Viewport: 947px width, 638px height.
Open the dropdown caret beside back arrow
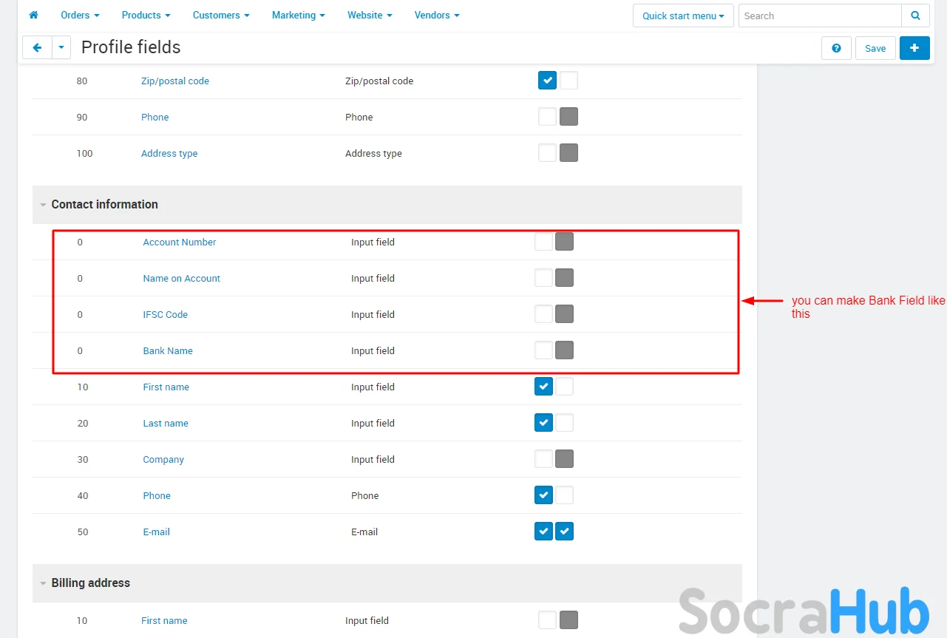(61, 48)
